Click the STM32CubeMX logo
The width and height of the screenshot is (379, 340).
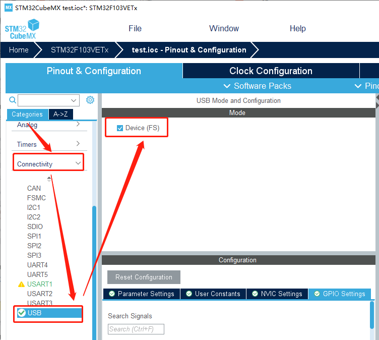pos(22,29)
